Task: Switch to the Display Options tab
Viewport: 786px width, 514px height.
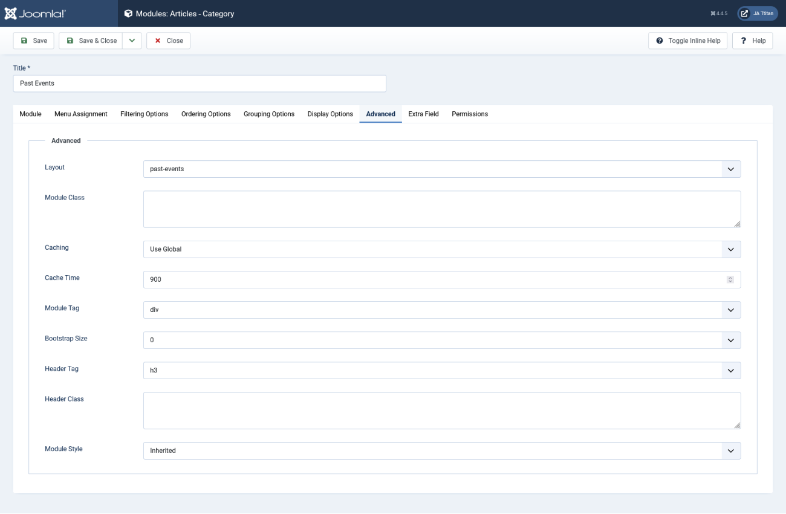Action: 330,114
